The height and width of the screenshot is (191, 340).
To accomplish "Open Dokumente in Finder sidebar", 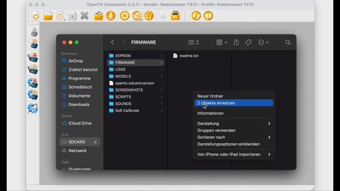I will click(x=80, y=95).
